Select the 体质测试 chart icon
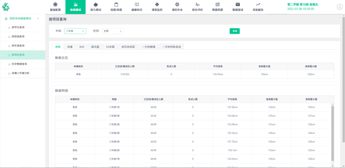Viewport: 345px width, 168px height. (x=75, y=4)
